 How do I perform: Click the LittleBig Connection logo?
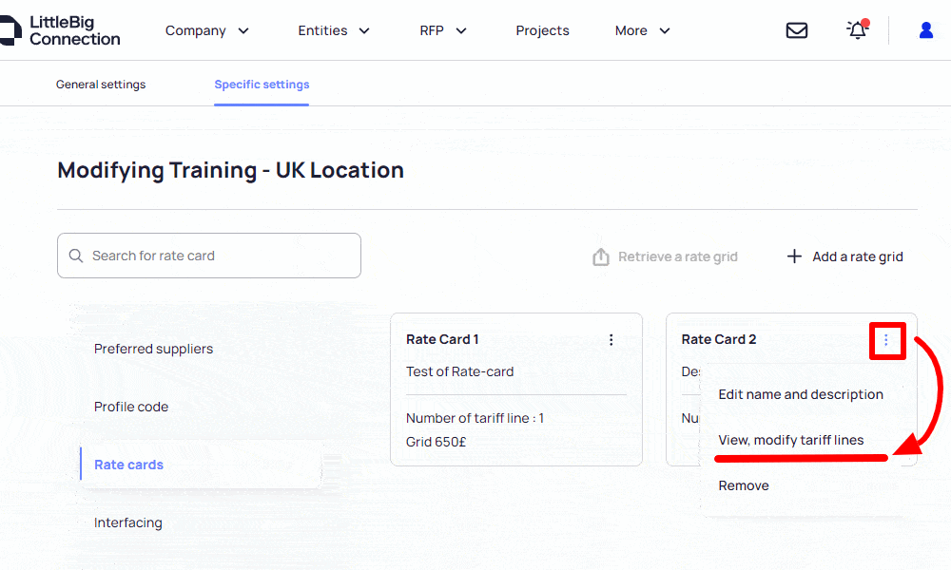click(60, 29)
